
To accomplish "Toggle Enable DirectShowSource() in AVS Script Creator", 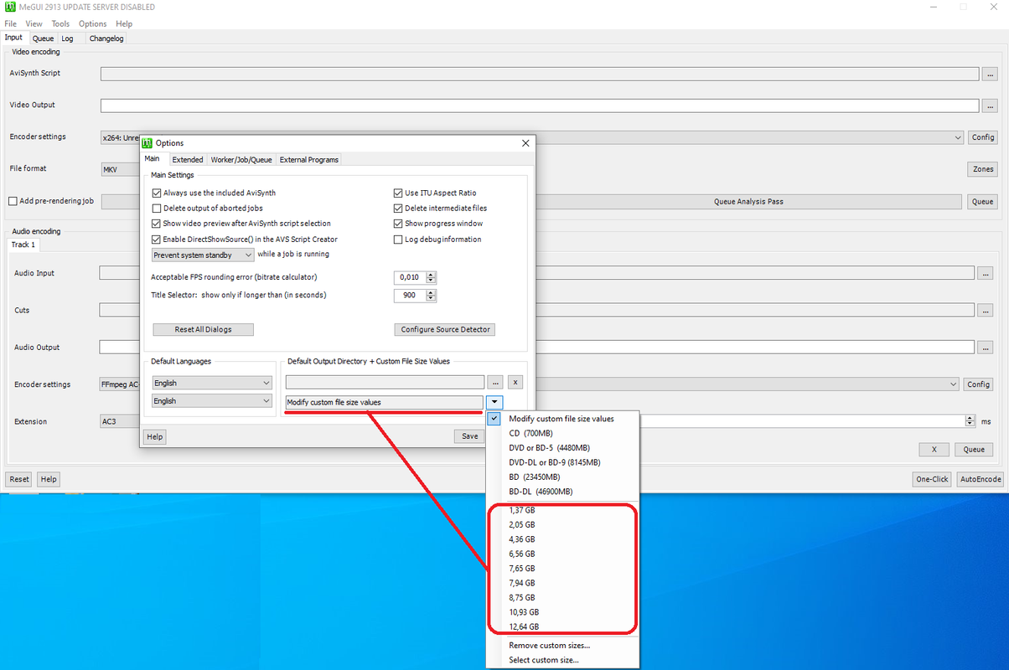I will [156, 240].
